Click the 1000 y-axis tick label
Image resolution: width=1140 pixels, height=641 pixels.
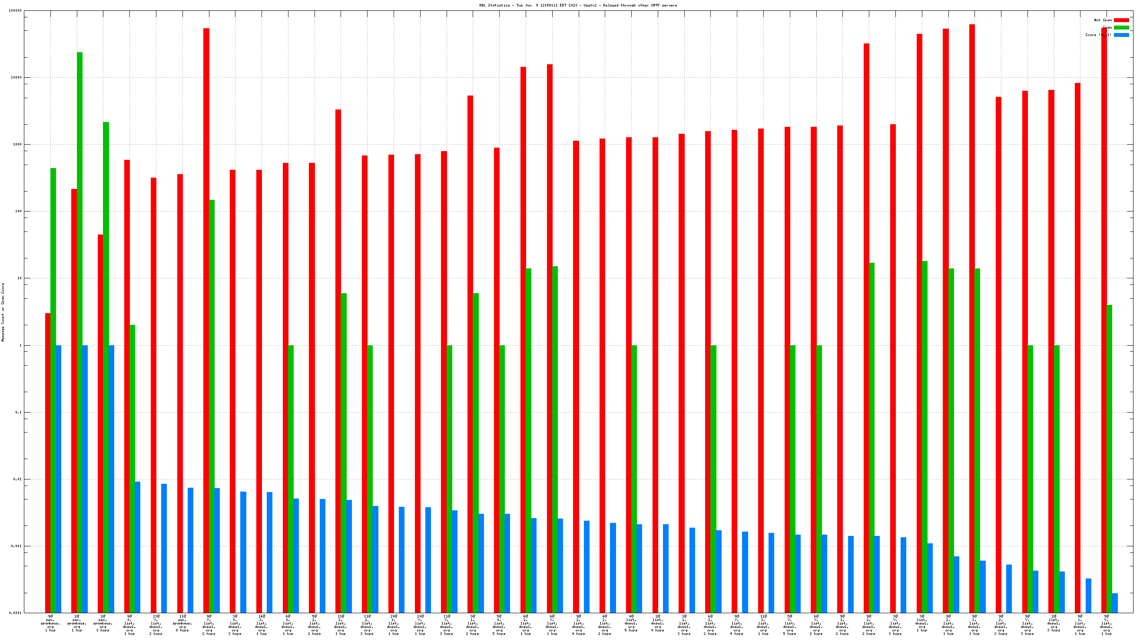click(17, 145)
